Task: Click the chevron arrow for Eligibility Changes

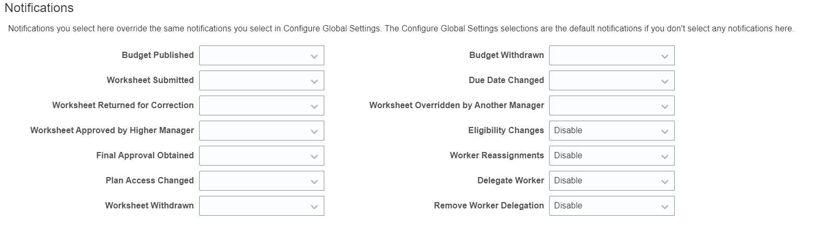Action: tap(665, 132)
